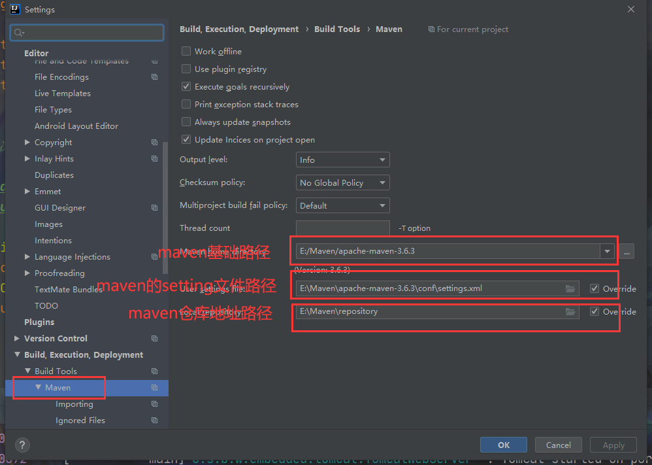Click the help question mark icon

click(22, 445)
